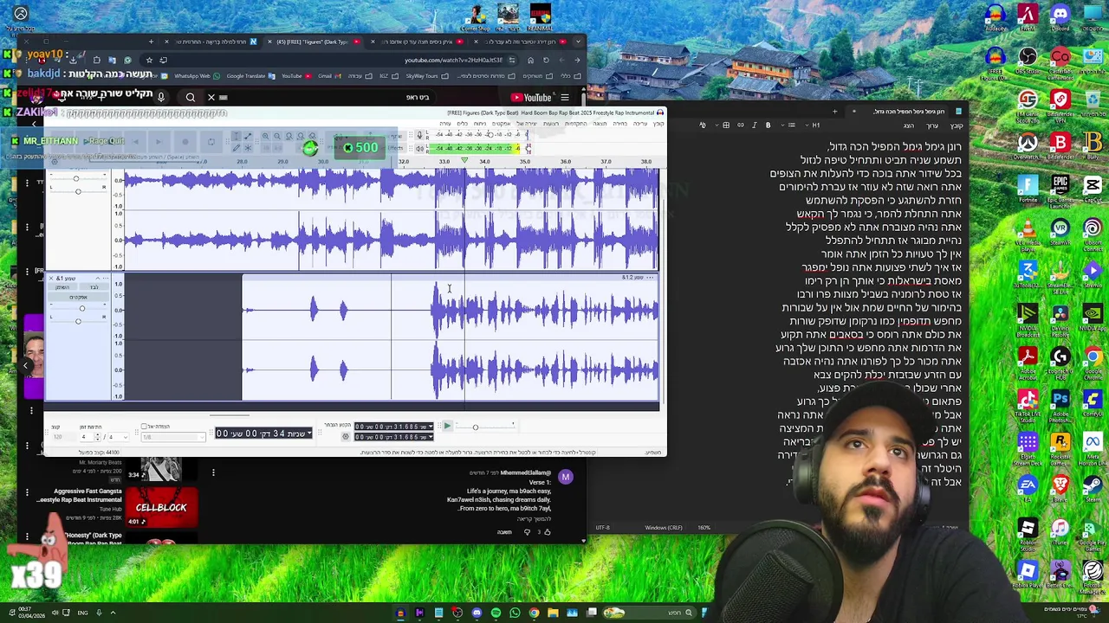Open the Notepad file menu 'קובץ'
This screenshot has width=1109, height=623.
957,125
